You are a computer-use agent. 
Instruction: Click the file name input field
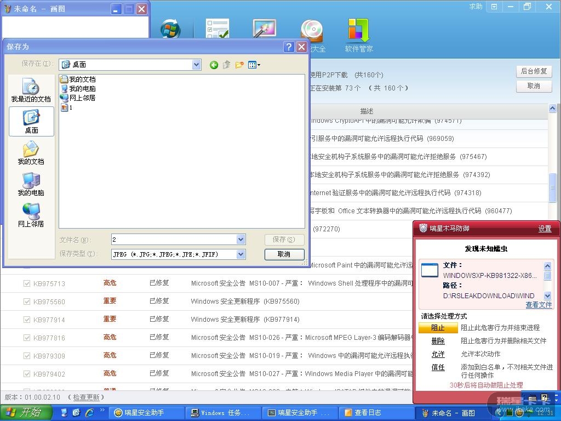pos(174,240)
